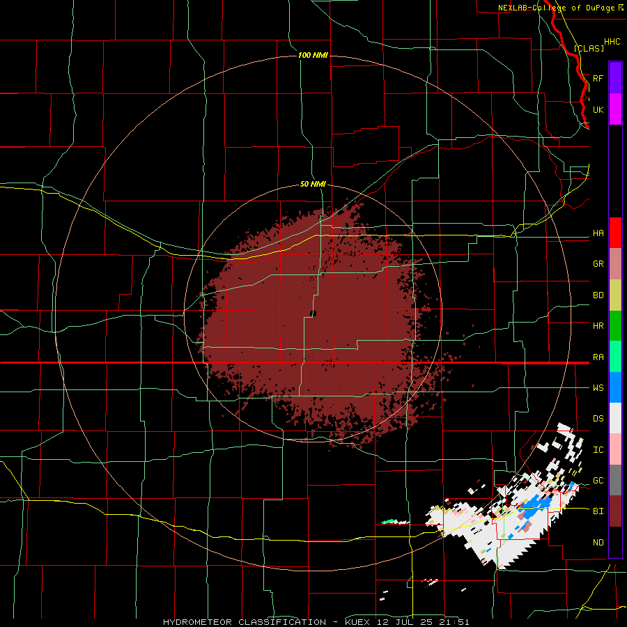Screen dimensions: 627x627
Task: Click the black ND no data swatch
Action: pos(615,542)
